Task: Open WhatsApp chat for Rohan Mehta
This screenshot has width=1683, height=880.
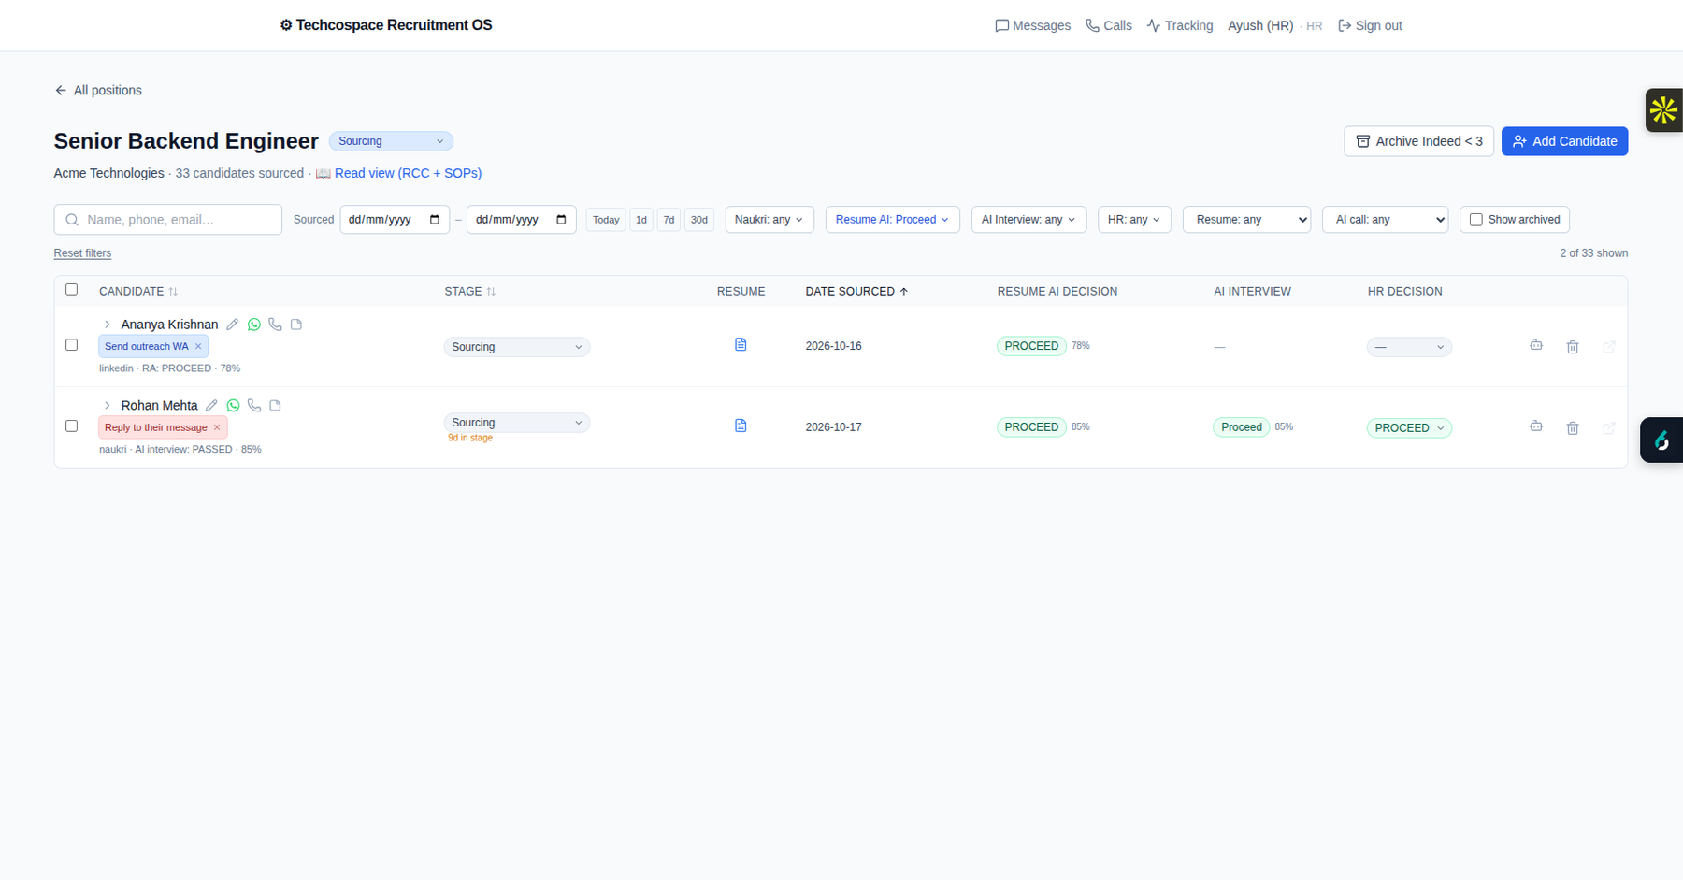Action: (x=234, y=406)
